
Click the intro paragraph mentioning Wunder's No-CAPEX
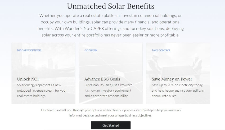(111, 25)
